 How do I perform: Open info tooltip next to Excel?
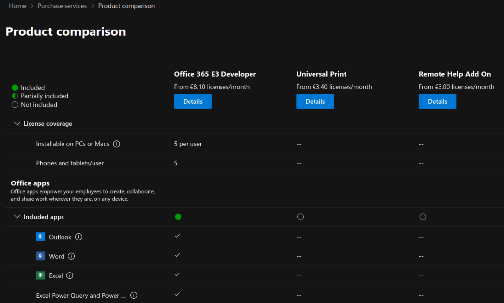pyautogui.click(x=70, y=275)
